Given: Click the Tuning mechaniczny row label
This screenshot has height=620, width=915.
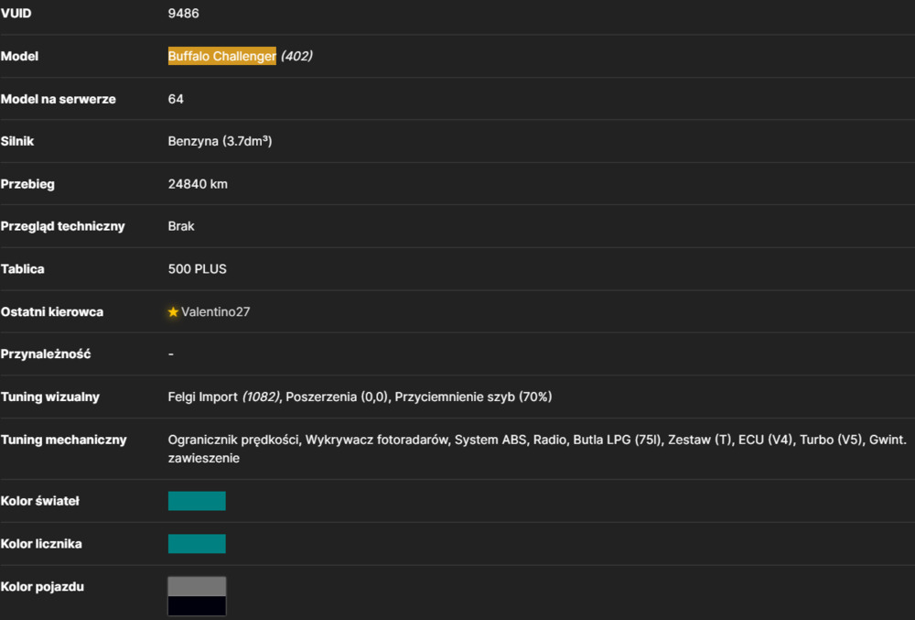Looking at the screenshot, I should tap(64, 441).
